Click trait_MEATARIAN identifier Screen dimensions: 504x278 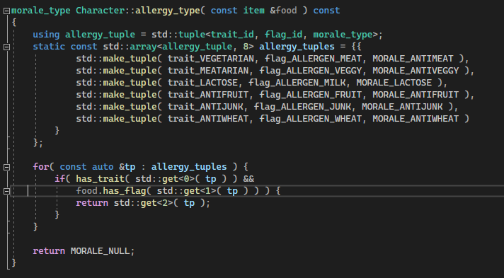pyautogui.click(x=208, y=71)
